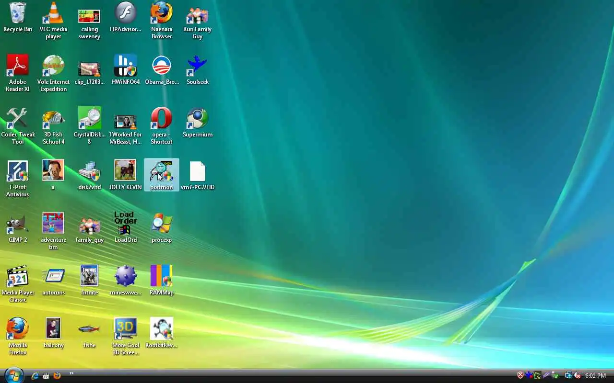Select the CrystalDisk 8 shortcut
The image size is (614, 383).
(x=89, y=126)
